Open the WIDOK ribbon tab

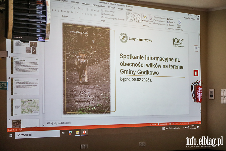[x=120, y=9]
